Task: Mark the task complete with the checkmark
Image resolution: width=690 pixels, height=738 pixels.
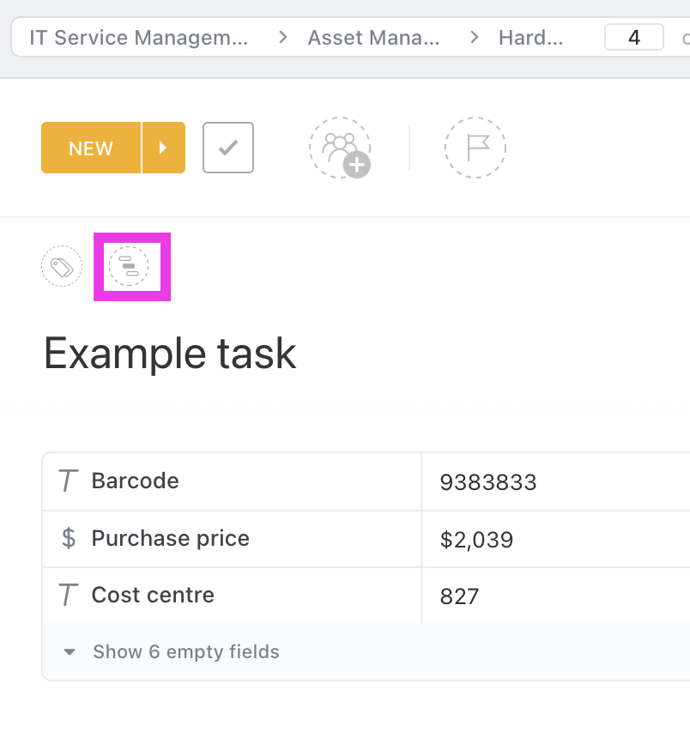Action: pos(227,148)
